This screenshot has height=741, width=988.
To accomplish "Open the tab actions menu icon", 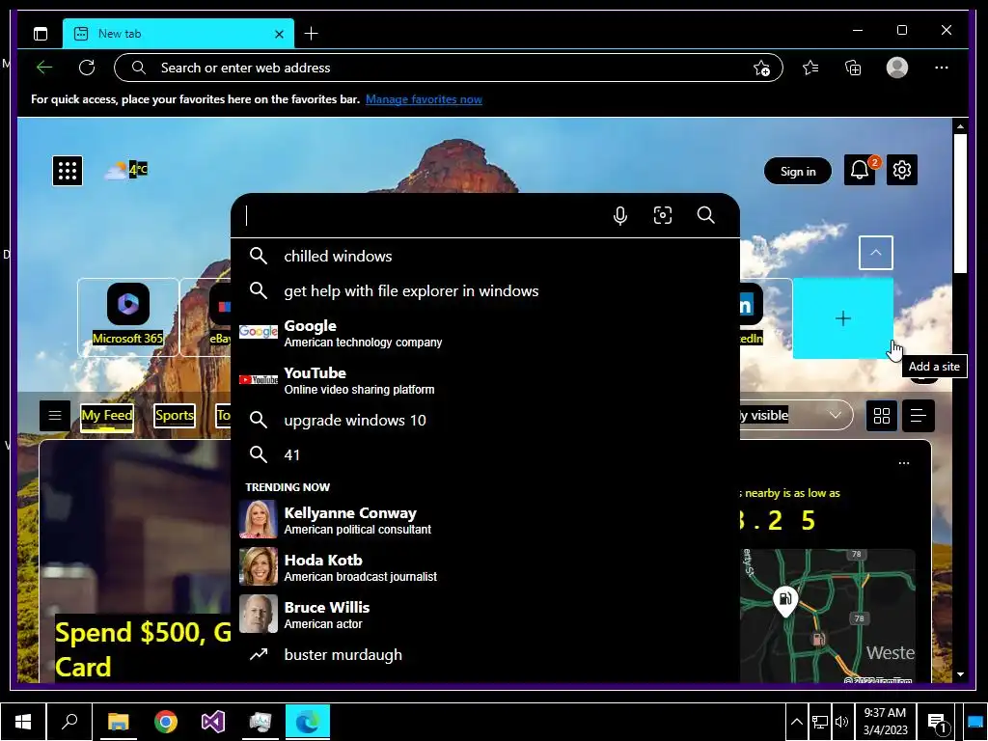I will click(41, 34).
